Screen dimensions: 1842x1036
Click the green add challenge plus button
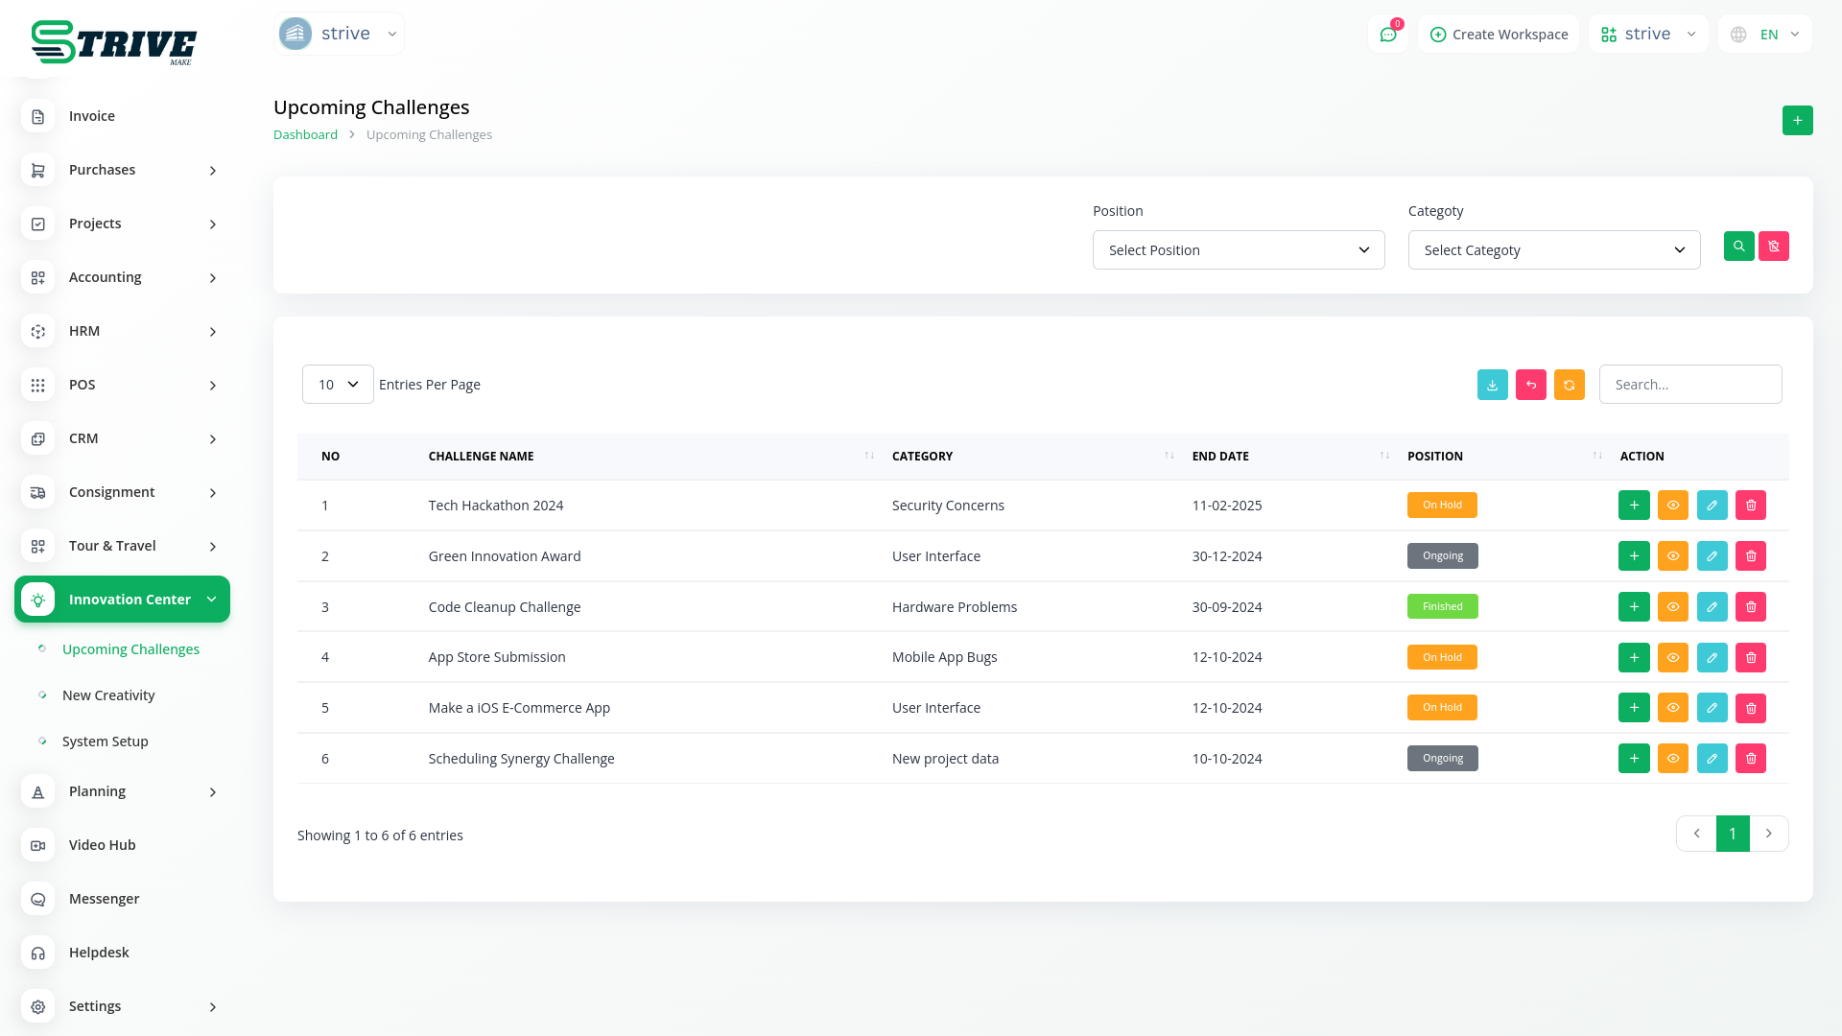point(1797,121)
